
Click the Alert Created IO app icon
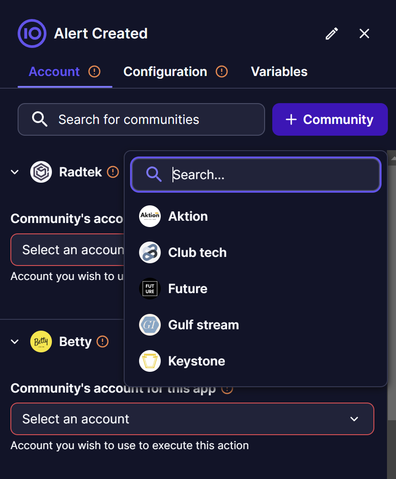point(32,33)
